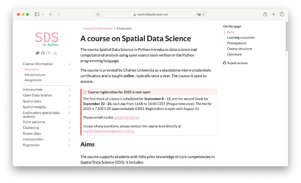The width and height of the screenshot is (301, 183).
Task: Click the Report an issue link
Action: 237,63
